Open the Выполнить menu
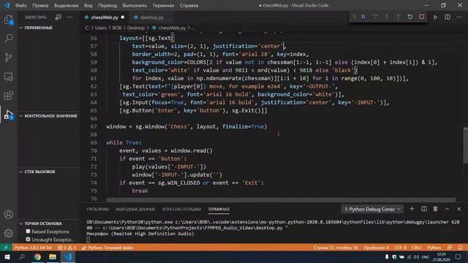Screen dimensions: 468x263 coord(135,5)
